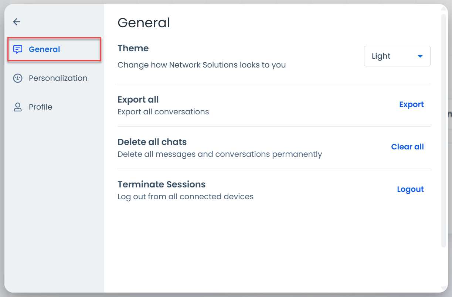Click 'Delete all messages and conversations permanently' text

(x=220, y=154)
